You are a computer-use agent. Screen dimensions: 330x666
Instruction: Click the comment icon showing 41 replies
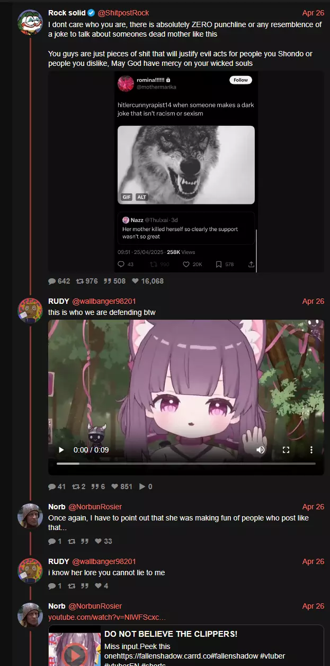pyautogui.click(x=52, y=486)
